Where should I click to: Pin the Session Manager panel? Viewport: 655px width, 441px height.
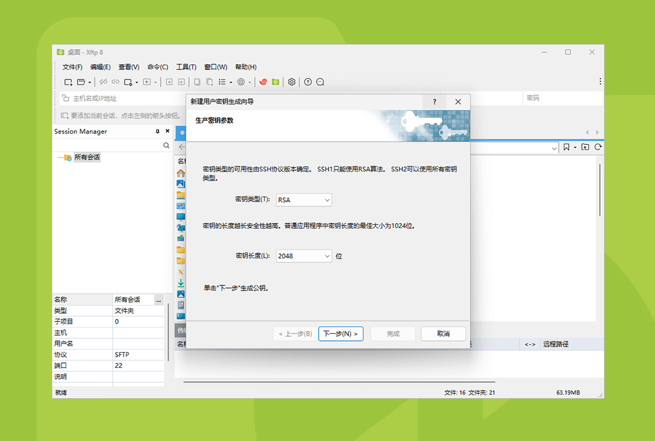pyautogui.click(x=157, y=131)
